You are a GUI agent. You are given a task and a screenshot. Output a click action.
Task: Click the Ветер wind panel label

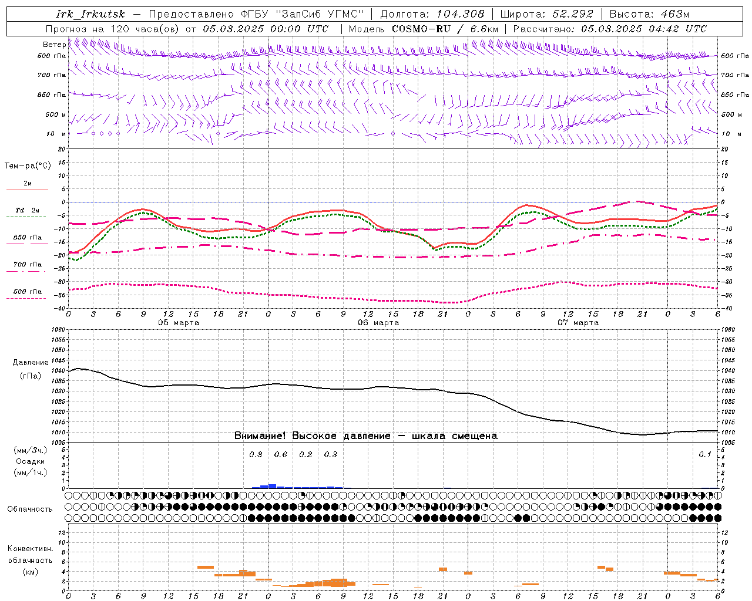point(55,45)
